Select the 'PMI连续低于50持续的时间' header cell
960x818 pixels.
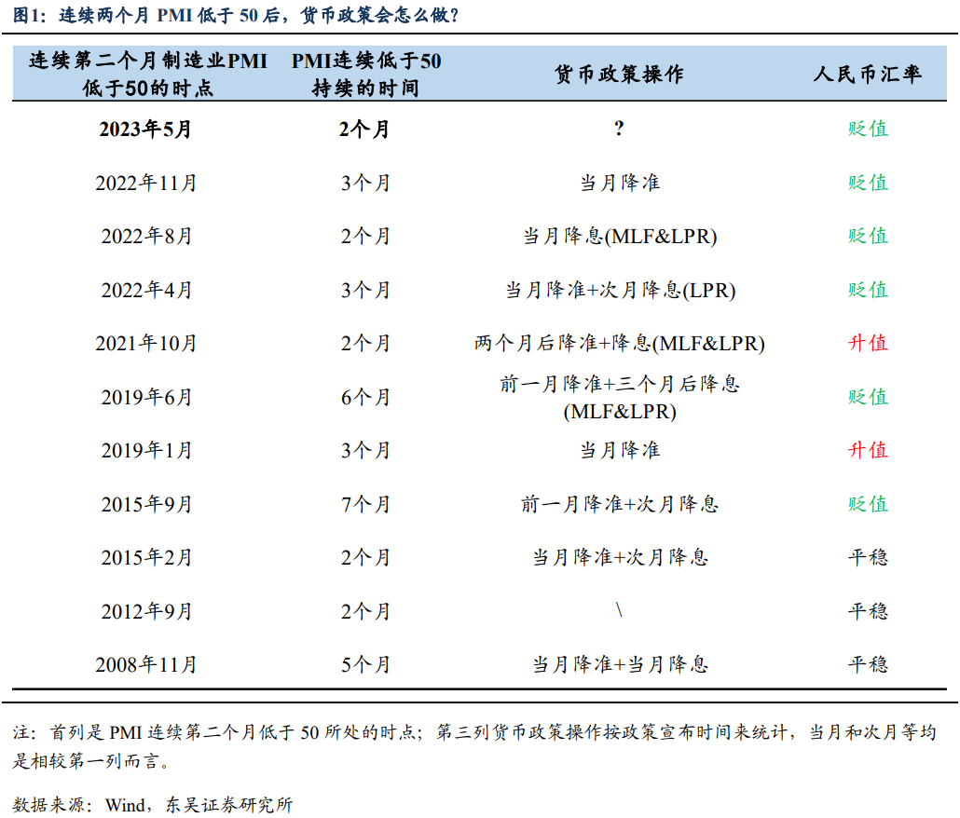point(365,75)
